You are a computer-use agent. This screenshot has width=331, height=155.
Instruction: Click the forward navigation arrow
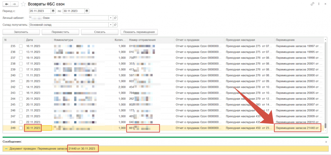coord(14,4)
